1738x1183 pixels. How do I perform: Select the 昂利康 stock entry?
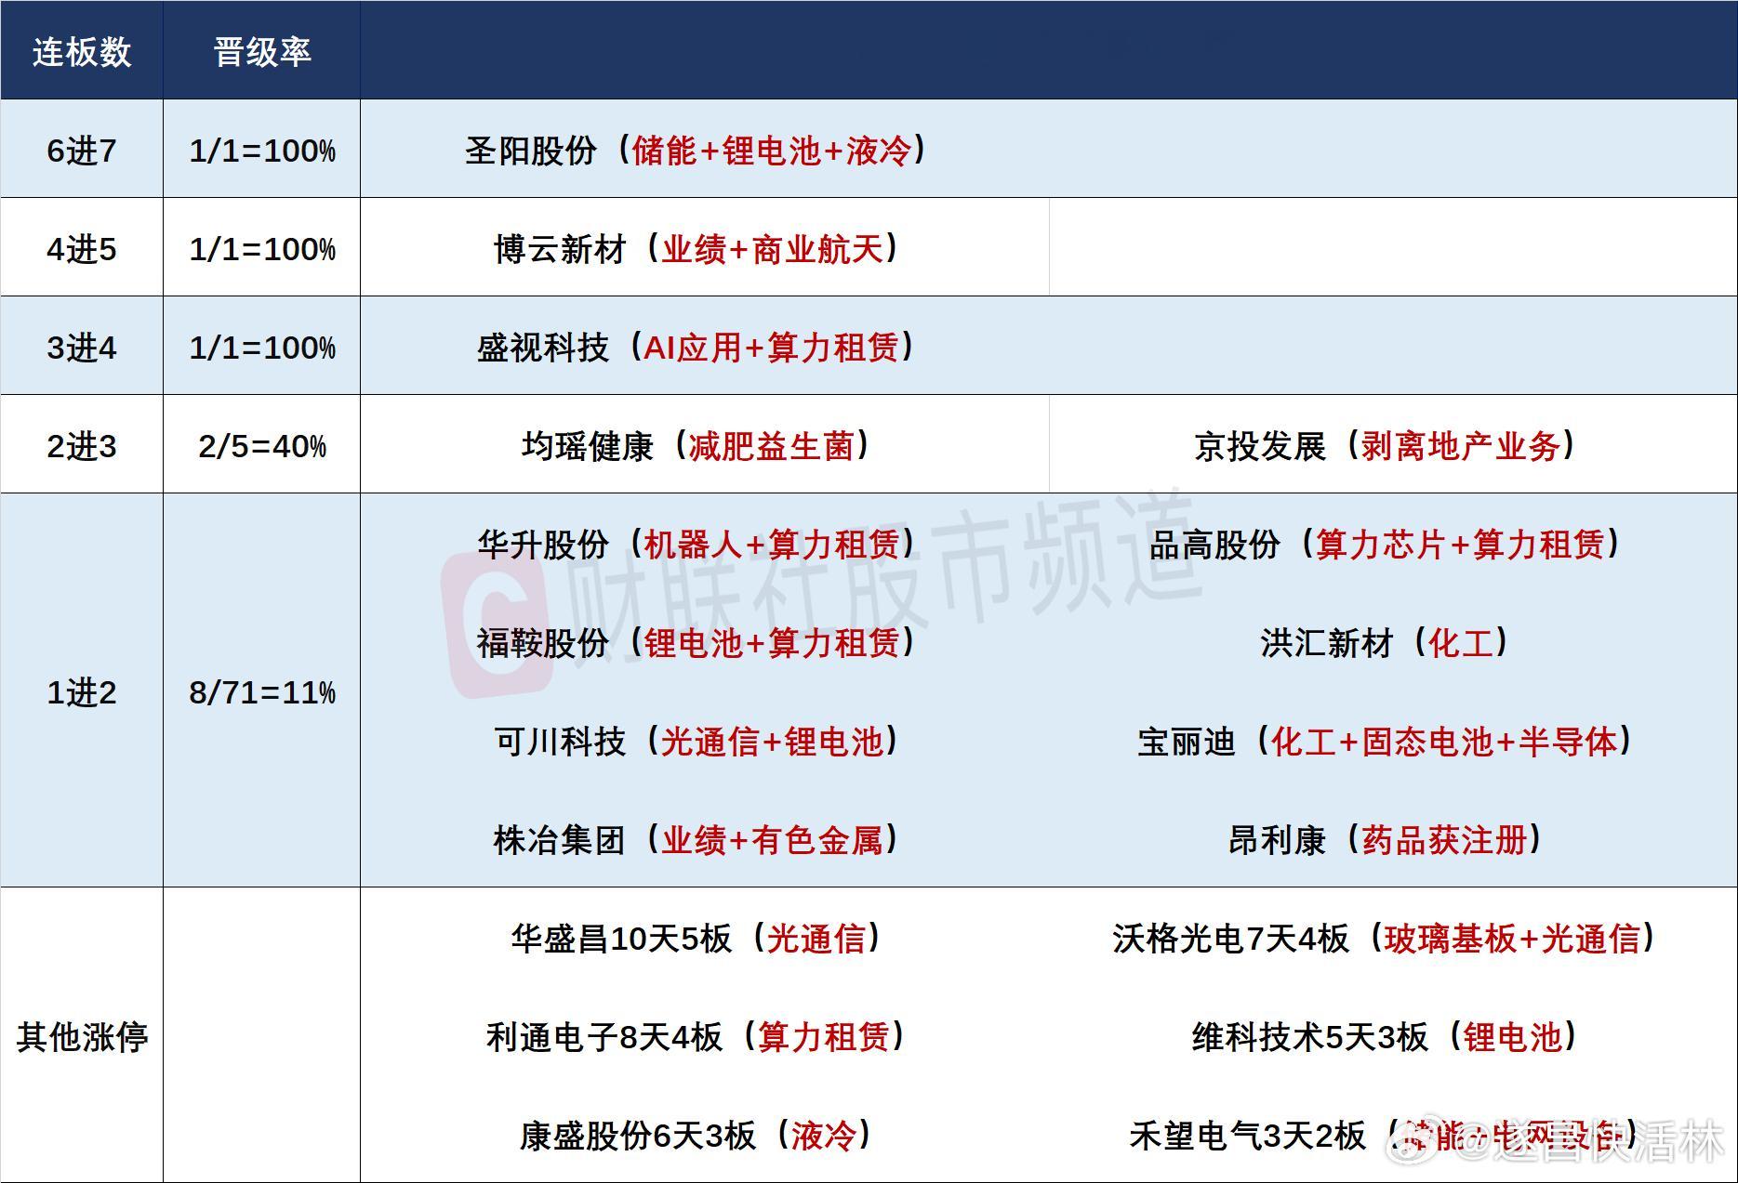coord(1385,840)
